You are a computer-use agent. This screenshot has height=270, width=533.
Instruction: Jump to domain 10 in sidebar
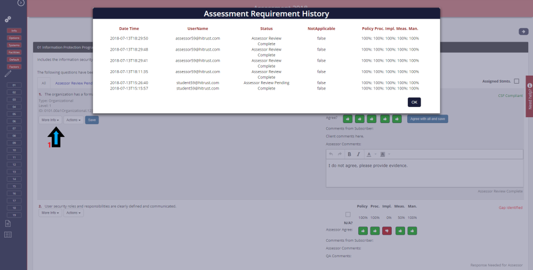click(x=14, y=150)
